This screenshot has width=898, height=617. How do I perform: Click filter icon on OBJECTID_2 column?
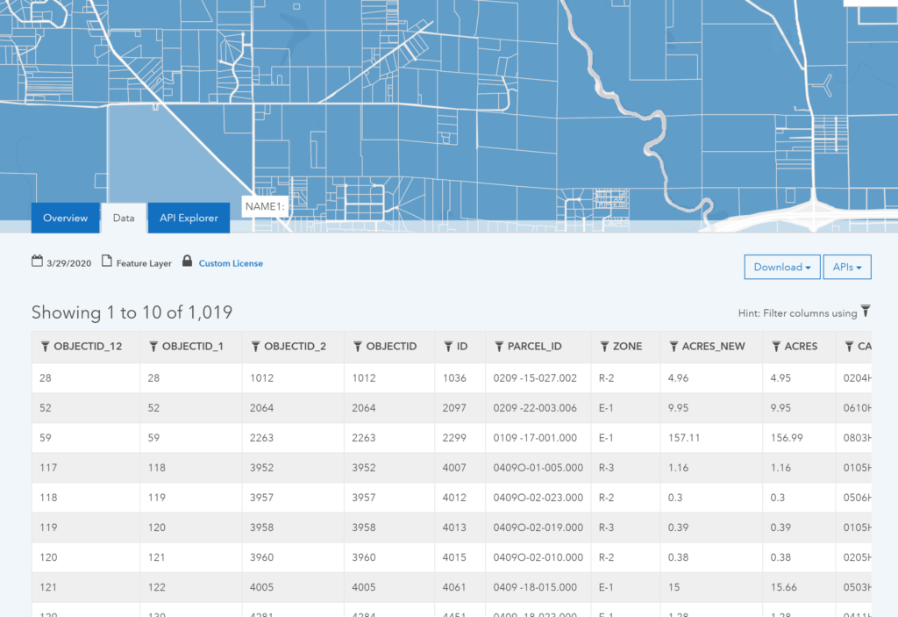tap(256, 347)
